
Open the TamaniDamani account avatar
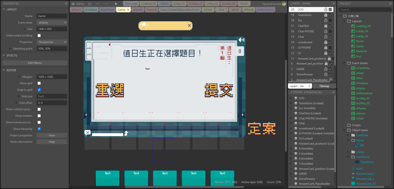(284, 4)
